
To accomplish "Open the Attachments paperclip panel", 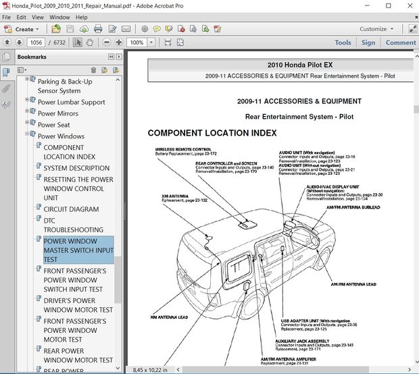I will click(6, 88).
